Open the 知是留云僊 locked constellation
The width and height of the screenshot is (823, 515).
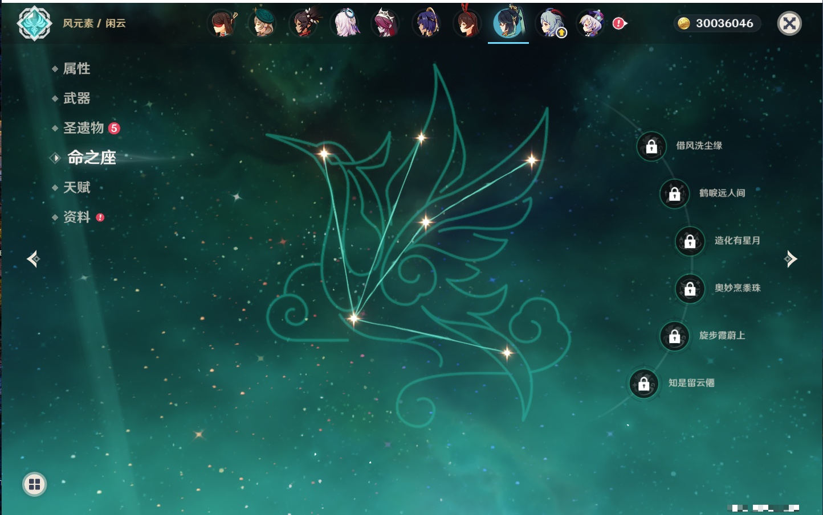point(644,384)
